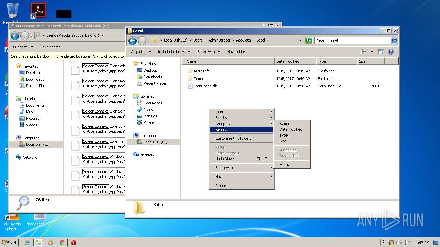Viewport: 440px width, 247px height.
Task: Select Local Disk (C:) in the search window
Action: tap(38, 144)
